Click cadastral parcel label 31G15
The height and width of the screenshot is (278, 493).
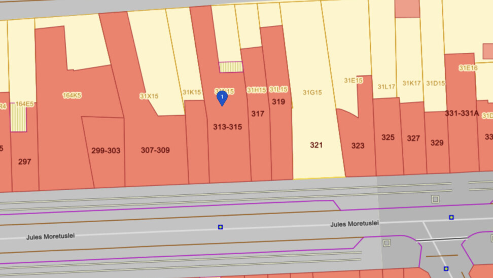(312, 92)
